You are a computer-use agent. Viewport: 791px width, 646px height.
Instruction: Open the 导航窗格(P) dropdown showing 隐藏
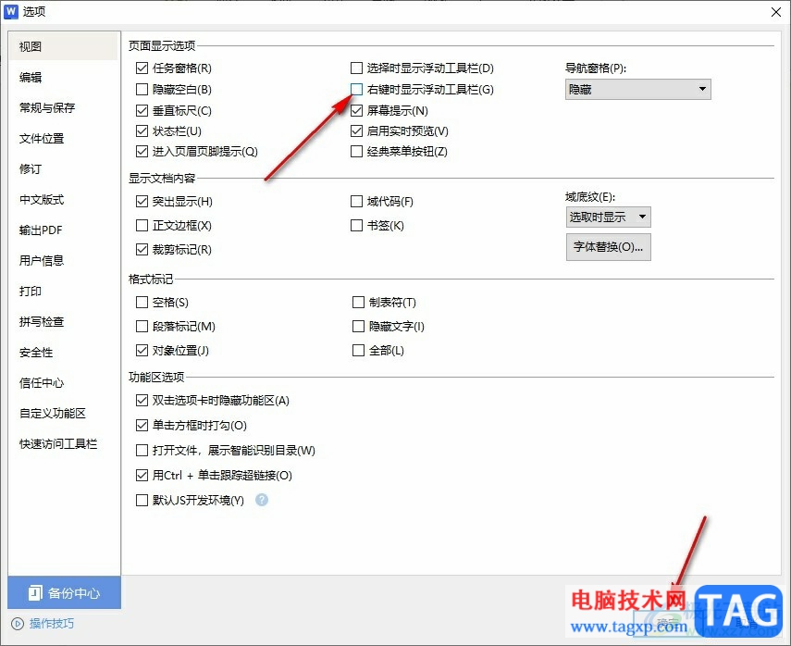pyautogui.click(x=638, y=90)
